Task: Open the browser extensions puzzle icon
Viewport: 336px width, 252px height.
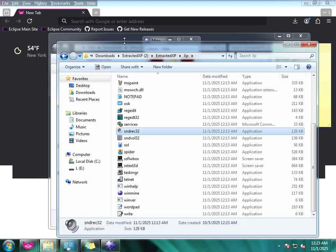Action: click(318, 21)
